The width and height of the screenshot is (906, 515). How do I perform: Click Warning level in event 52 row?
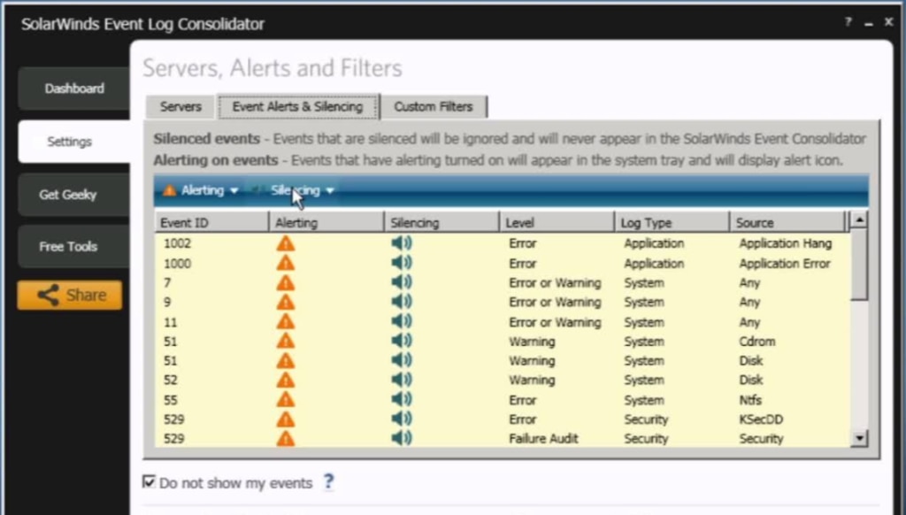[532, 380]
